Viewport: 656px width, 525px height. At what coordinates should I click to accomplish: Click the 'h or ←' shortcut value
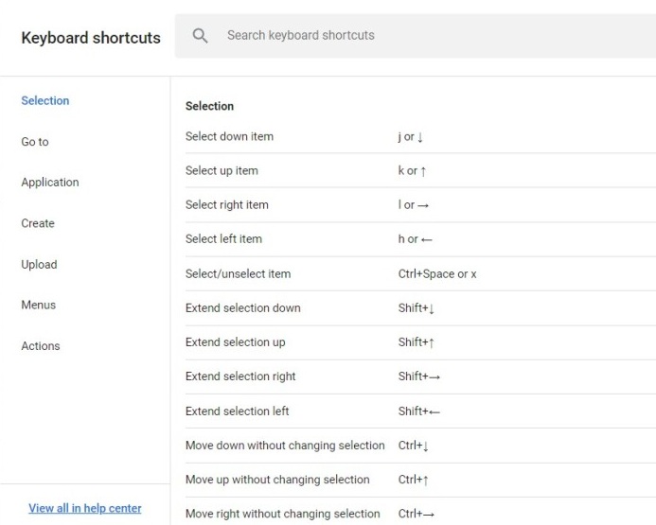click(415, 239)
